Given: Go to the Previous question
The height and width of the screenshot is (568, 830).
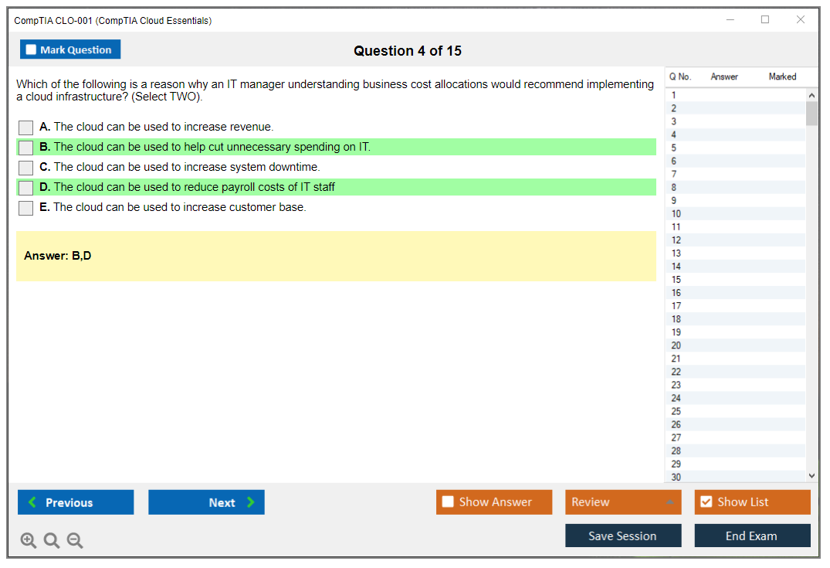Looking at the screenshot, I should click(76, 502).
